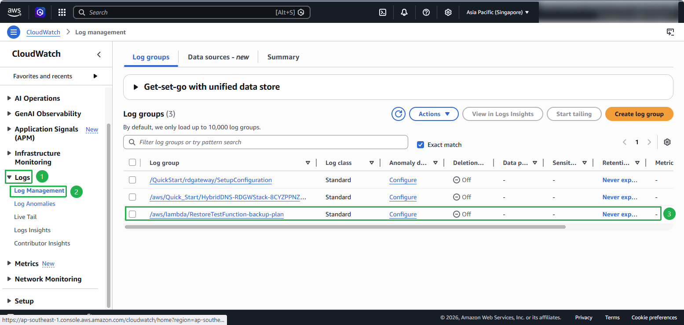Go to next page arrow
Screen dimensions: 684x325
pos(649,142)
